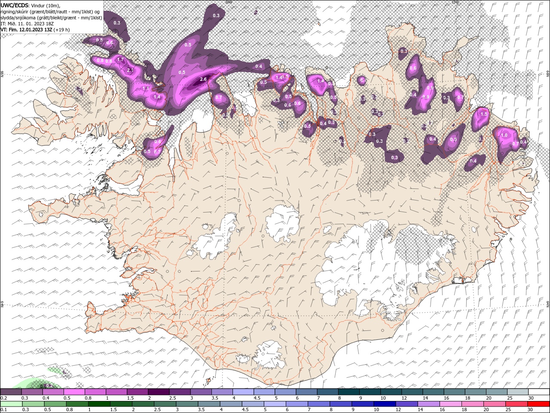Click the top-row dark teal swatch between 8 and 9
Screen dimensions: 550x413
[x=349, y=392]
